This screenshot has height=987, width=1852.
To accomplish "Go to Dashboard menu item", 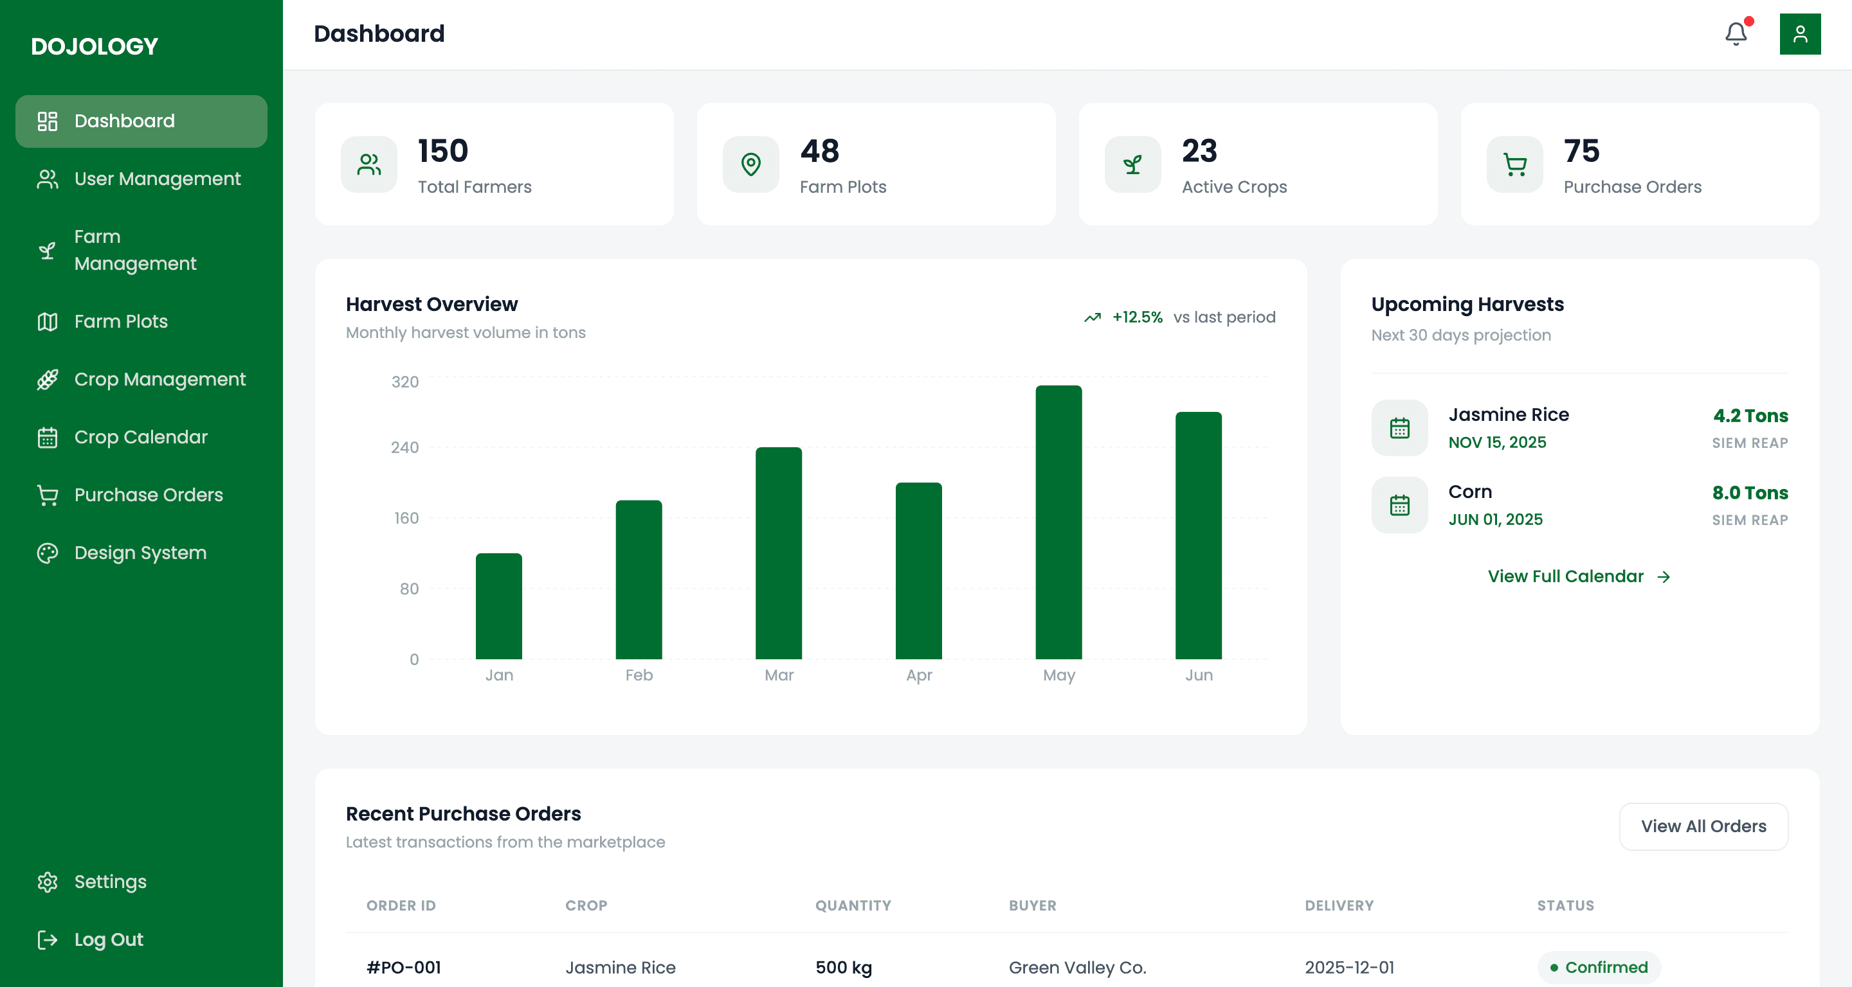I will (x=141, y=121).
